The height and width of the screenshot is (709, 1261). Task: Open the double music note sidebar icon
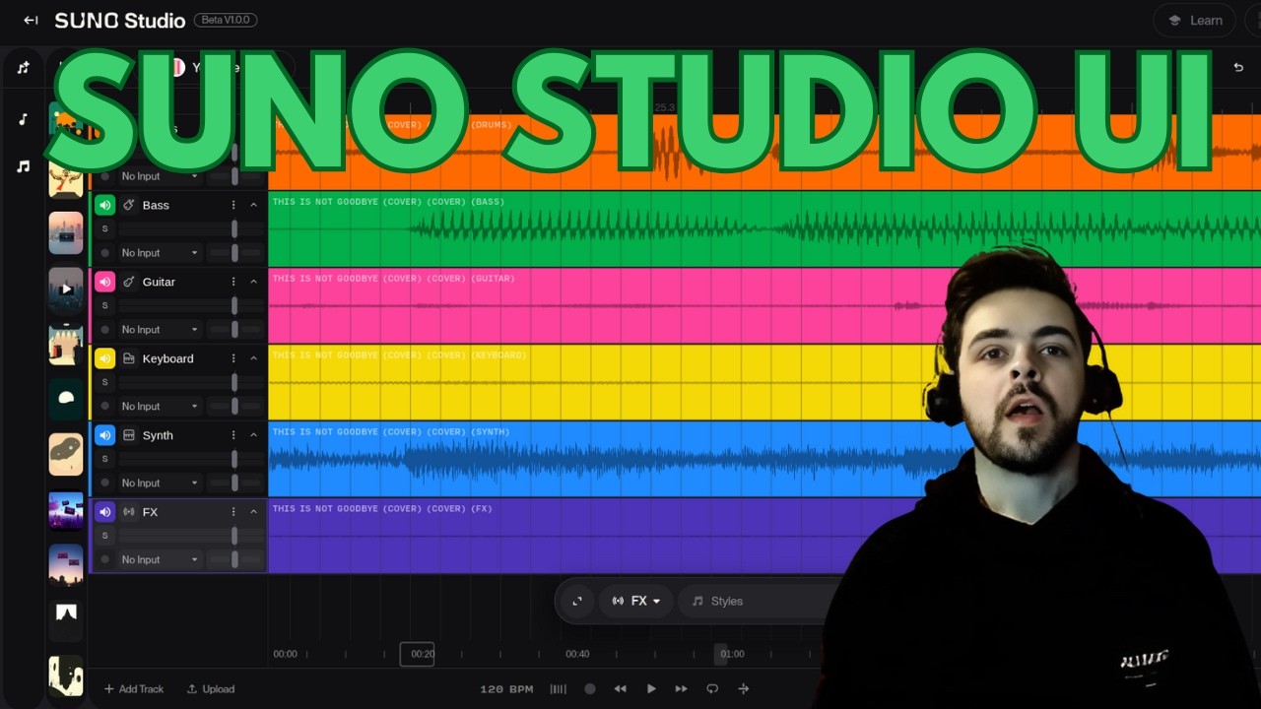[x=23, y=166]
